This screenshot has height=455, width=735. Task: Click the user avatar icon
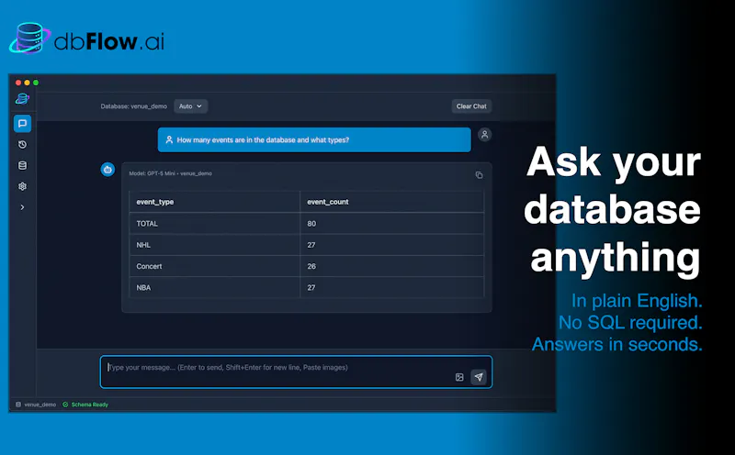click(485, 135)
